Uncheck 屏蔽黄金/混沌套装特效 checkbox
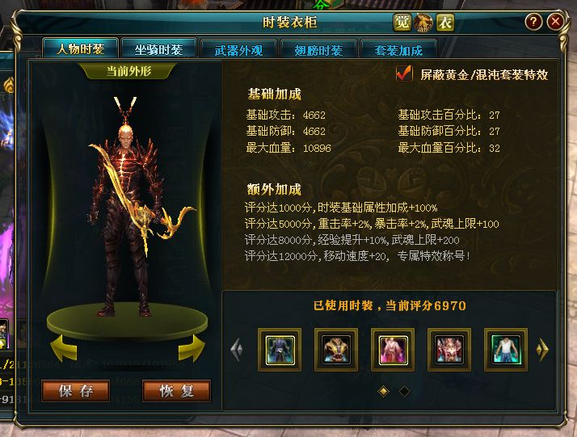Screen dimensions: 577x437 point(404,74)
